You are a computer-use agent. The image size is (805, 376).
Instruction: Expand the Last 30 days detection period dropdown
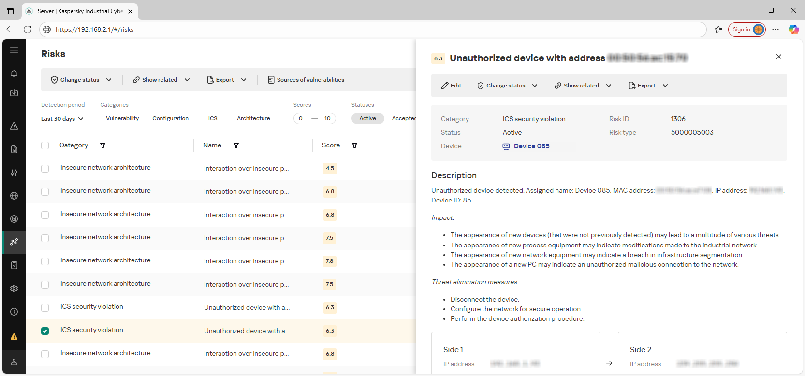[x=62, y=119]
